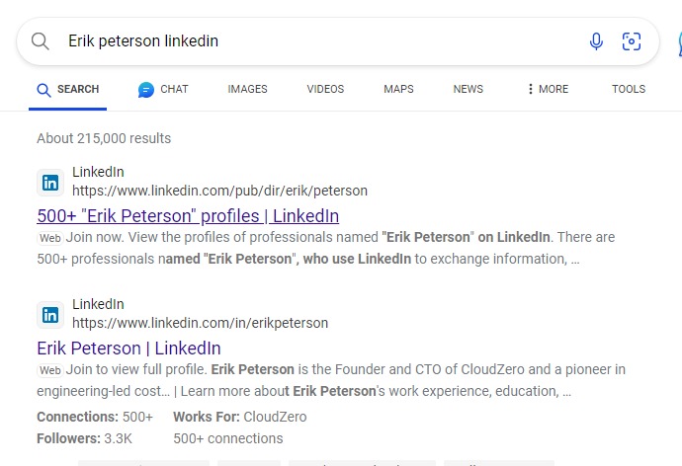682x466 pixels.
Task: Click URL linkedin.com/in/erikpeterson
Action: pos(200,323)
